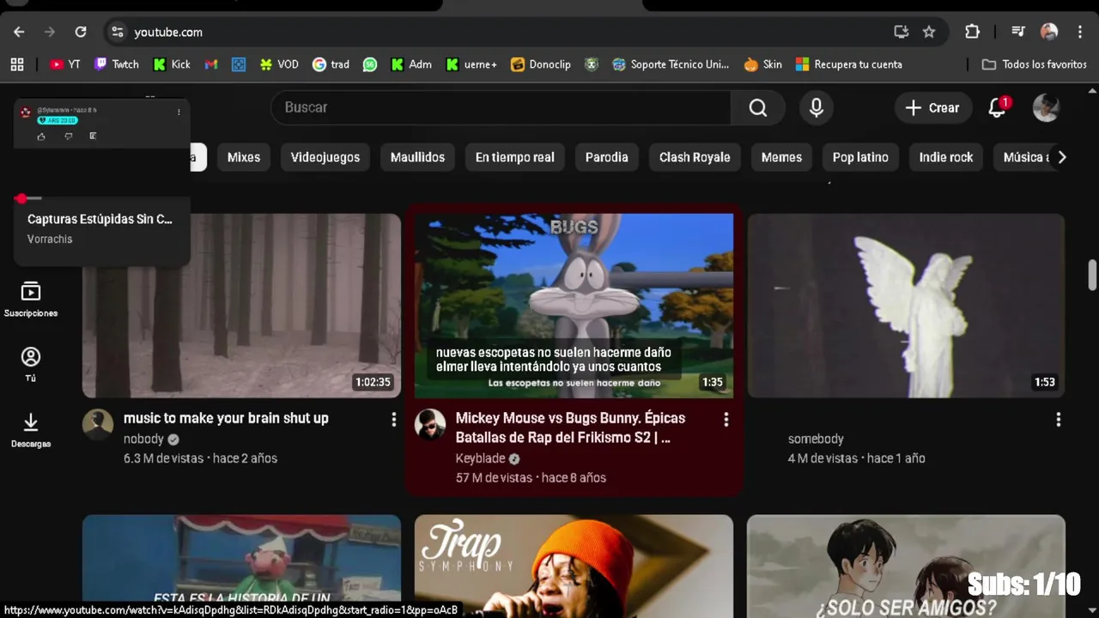Open the Mickey Mouse vs Bugs Bunny title
The height and width of the screenshot is (618, 1099).
pyautogui.click(x=570, y=427)
